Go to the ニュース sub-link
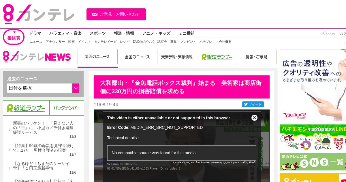This screenshot has width=346, height=182. click(x=36, y=42)
